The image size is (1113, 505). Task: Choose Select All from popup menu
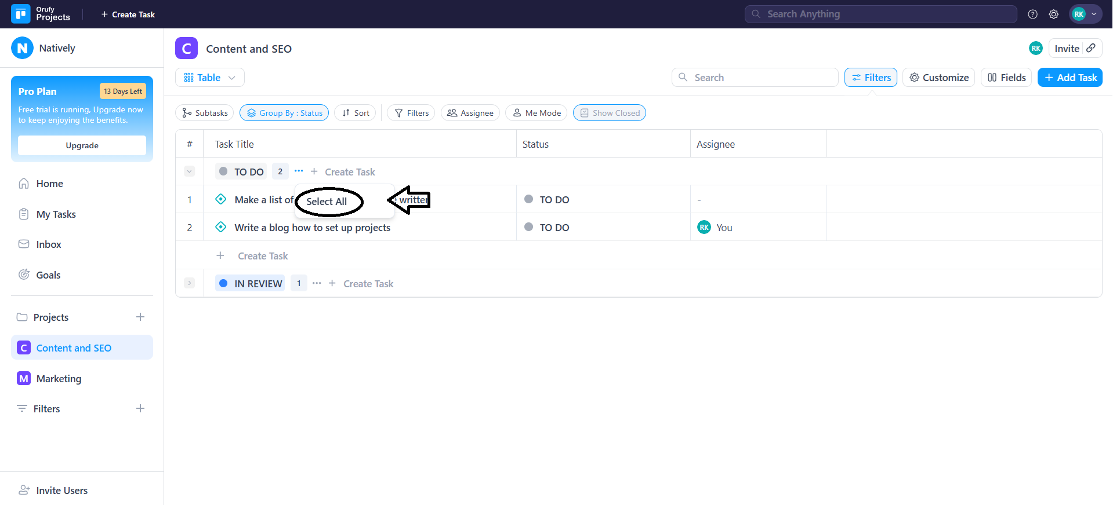[x=327, y=202]
